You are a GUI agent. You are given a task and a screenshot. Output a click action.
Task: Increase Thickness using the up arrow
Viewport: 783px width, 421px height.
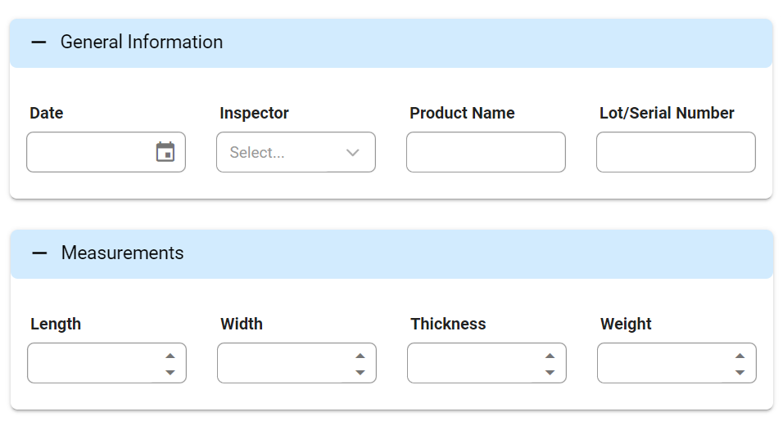click(550, 356)
